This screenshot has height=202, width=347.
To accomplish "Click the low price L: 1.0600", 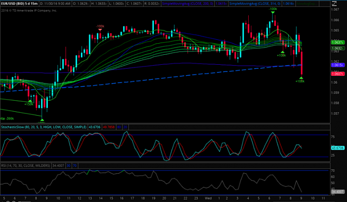I will (117, 3).
